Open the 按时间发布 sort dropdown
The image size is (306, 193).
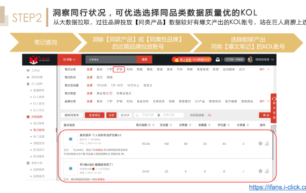[x=72, y=115]
